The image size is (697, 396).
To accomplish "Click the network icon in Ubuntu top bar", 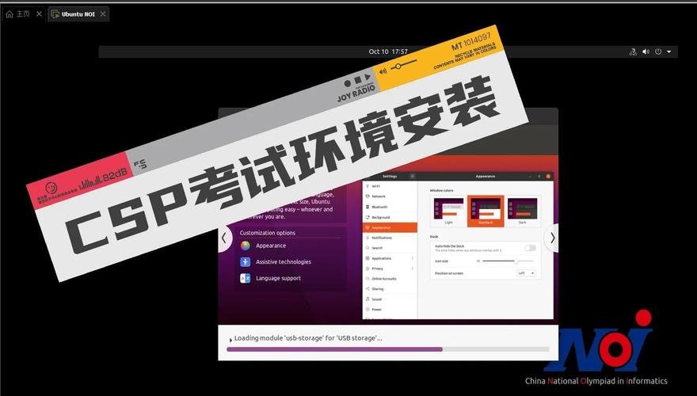I will click(x=633, y=51).
